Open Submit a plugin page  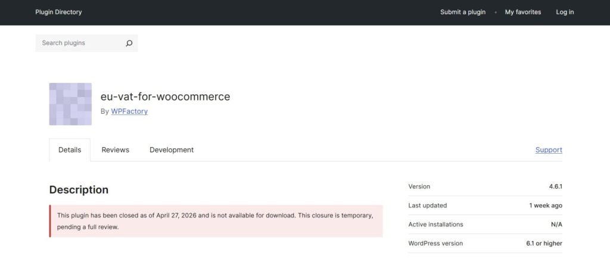(463, 12)
